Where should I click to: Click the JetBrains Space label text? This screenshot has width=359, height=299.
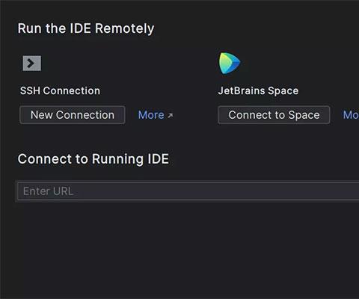pyautogui.click(x=258, y=90)
